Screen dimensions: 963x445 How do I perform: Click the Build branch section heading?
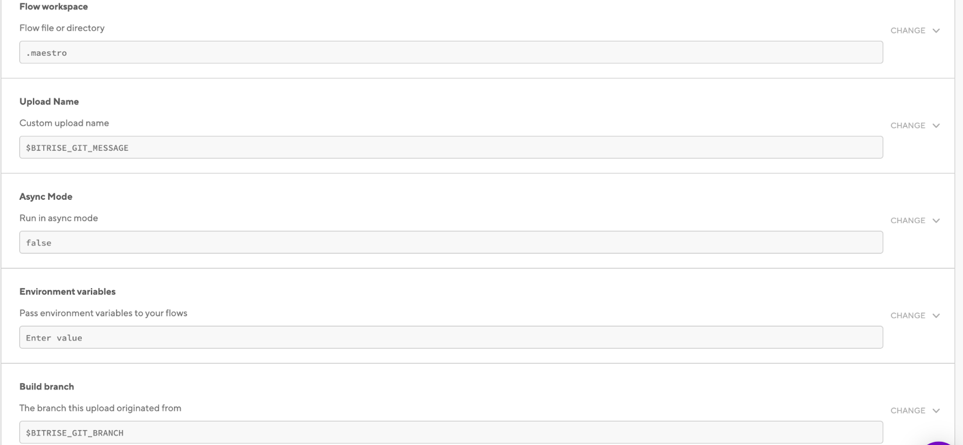(47, 386)
